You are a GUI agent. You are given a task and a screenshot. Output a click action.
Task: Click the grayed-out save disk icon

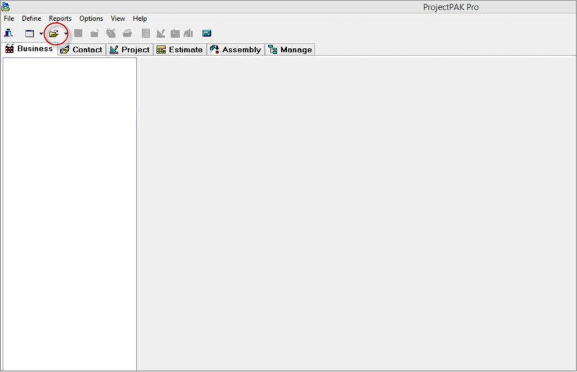click(78, 33)
